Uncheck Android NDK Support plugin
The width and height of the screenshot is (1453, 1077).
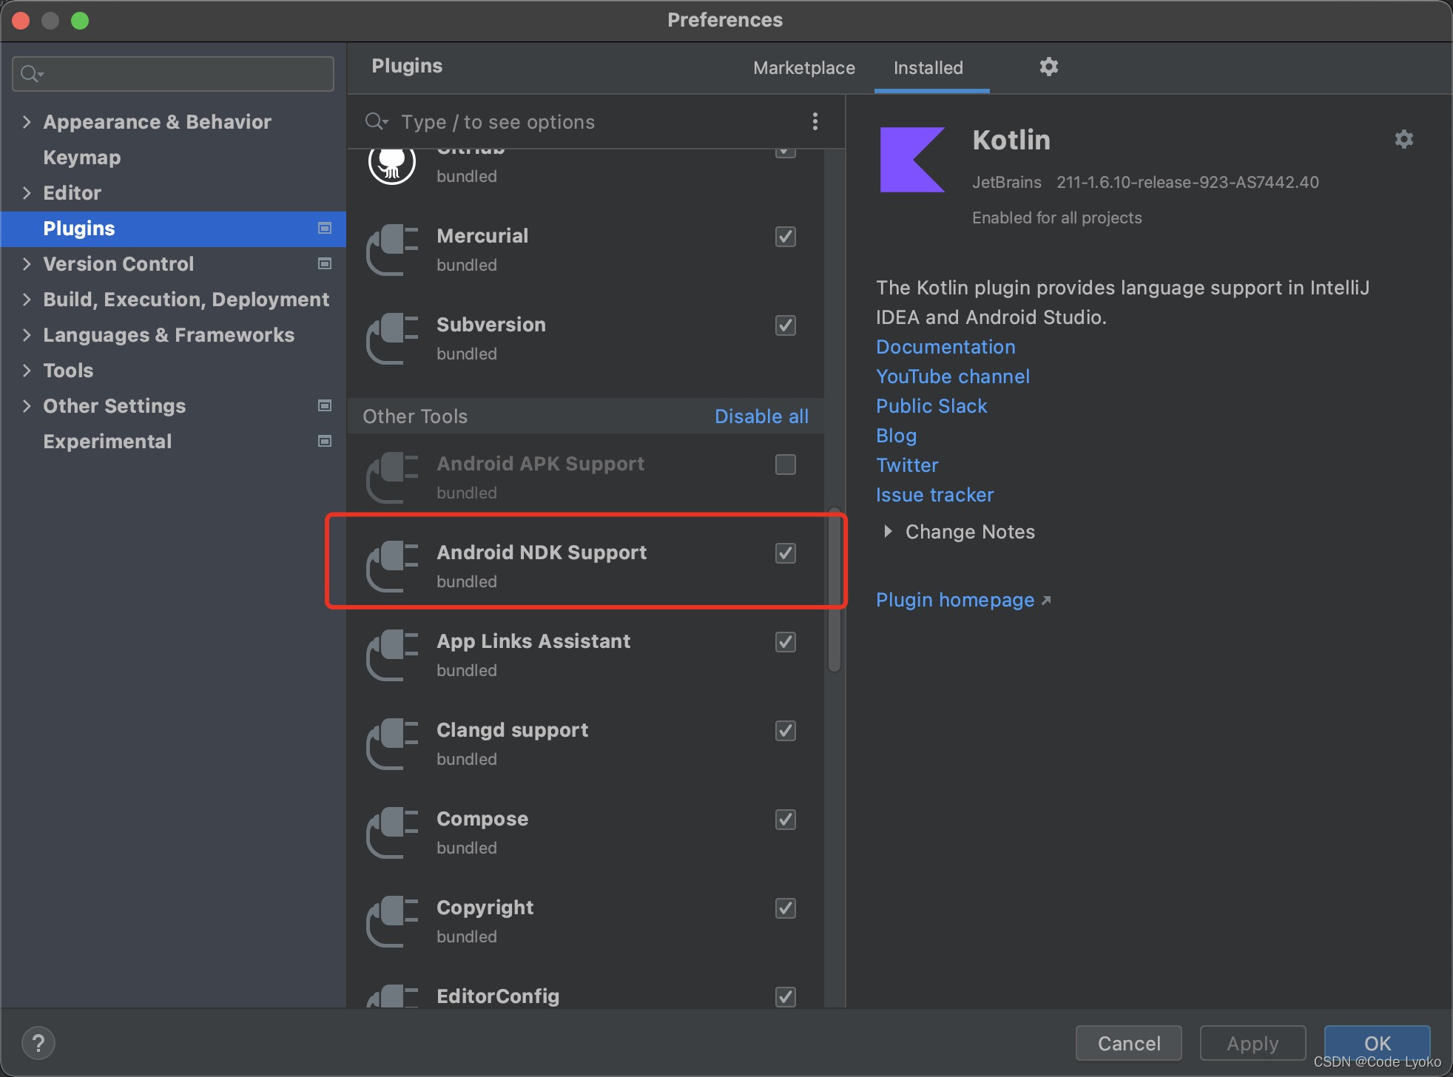point(785,553)
